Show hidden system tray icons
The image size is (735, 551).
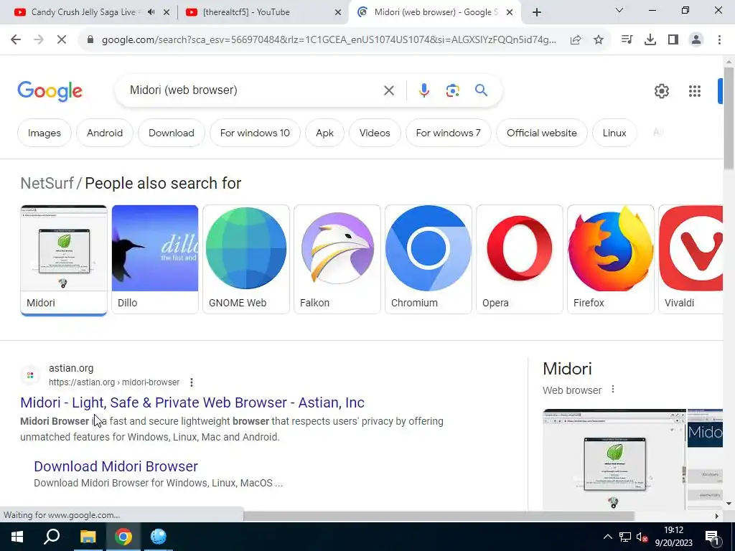pos(607,537)
